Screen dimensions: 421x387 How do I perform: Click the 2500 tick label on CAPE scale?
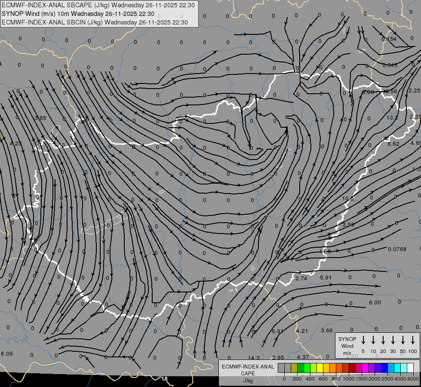coord(387,379)
